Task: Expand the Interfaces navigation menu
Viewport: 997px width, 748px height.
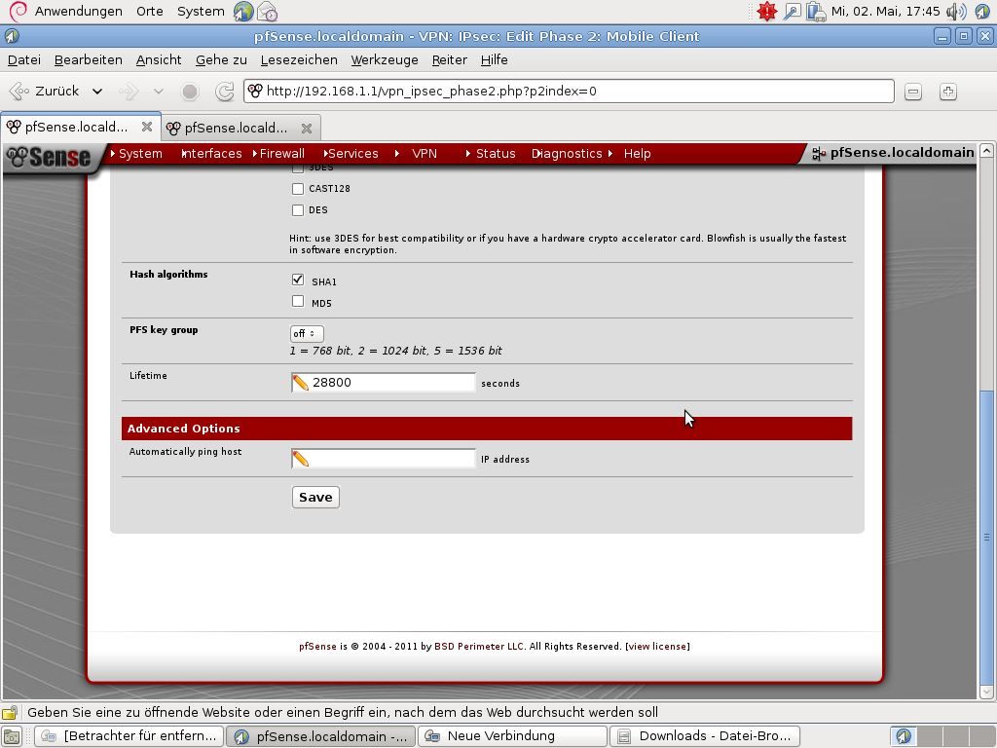Action: 211,153
